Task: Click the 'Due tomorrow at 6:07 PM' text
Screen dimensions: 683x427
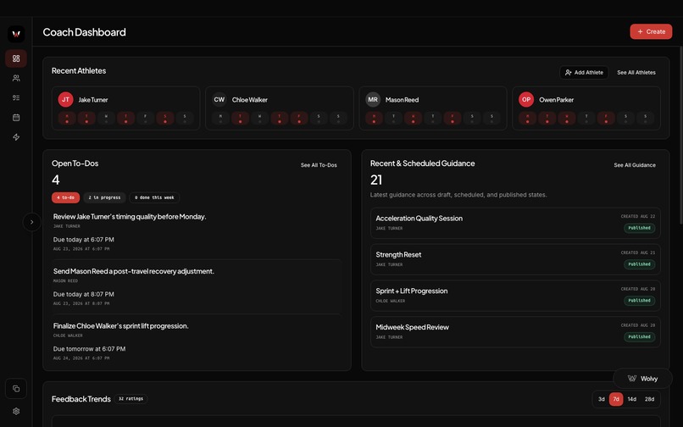Action: click(x=89, y=349)
